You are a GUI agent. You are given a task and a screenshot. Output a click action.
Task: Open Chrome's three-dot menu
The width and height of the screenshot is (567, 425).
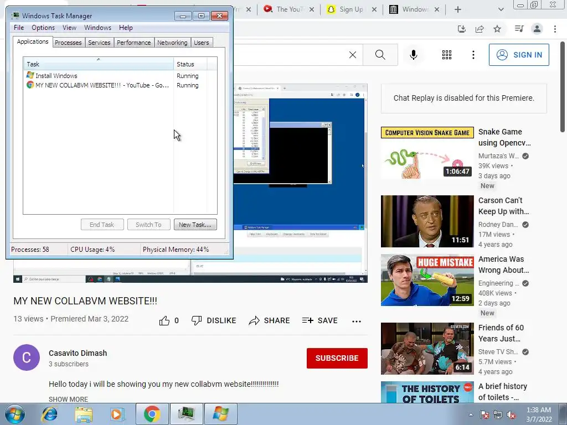(x=555, y=29)
